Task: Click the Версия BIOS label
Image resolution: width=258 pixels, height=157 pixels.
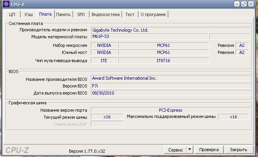Action: coord(75,86)
